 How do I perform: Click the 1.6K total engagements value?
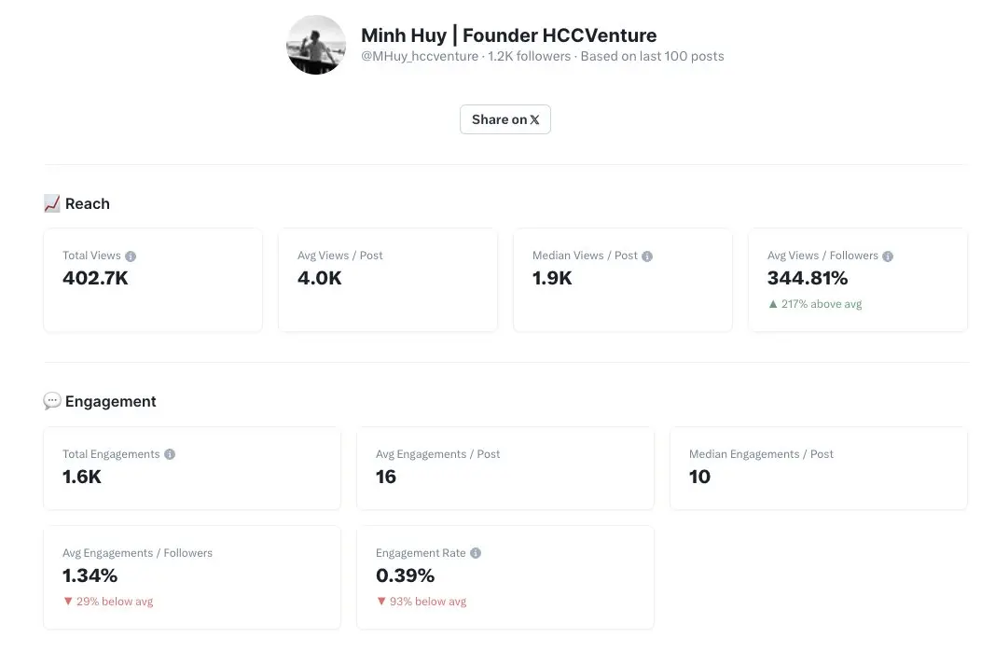[x=82, y=477]
